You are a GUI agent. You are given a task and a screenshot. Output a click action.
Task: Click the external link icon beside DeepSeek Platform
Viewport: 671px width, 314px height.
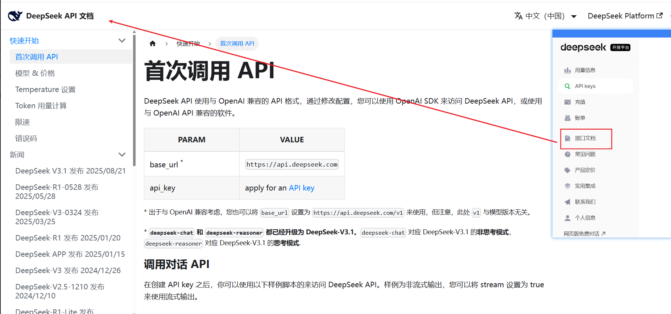point(660,16)
